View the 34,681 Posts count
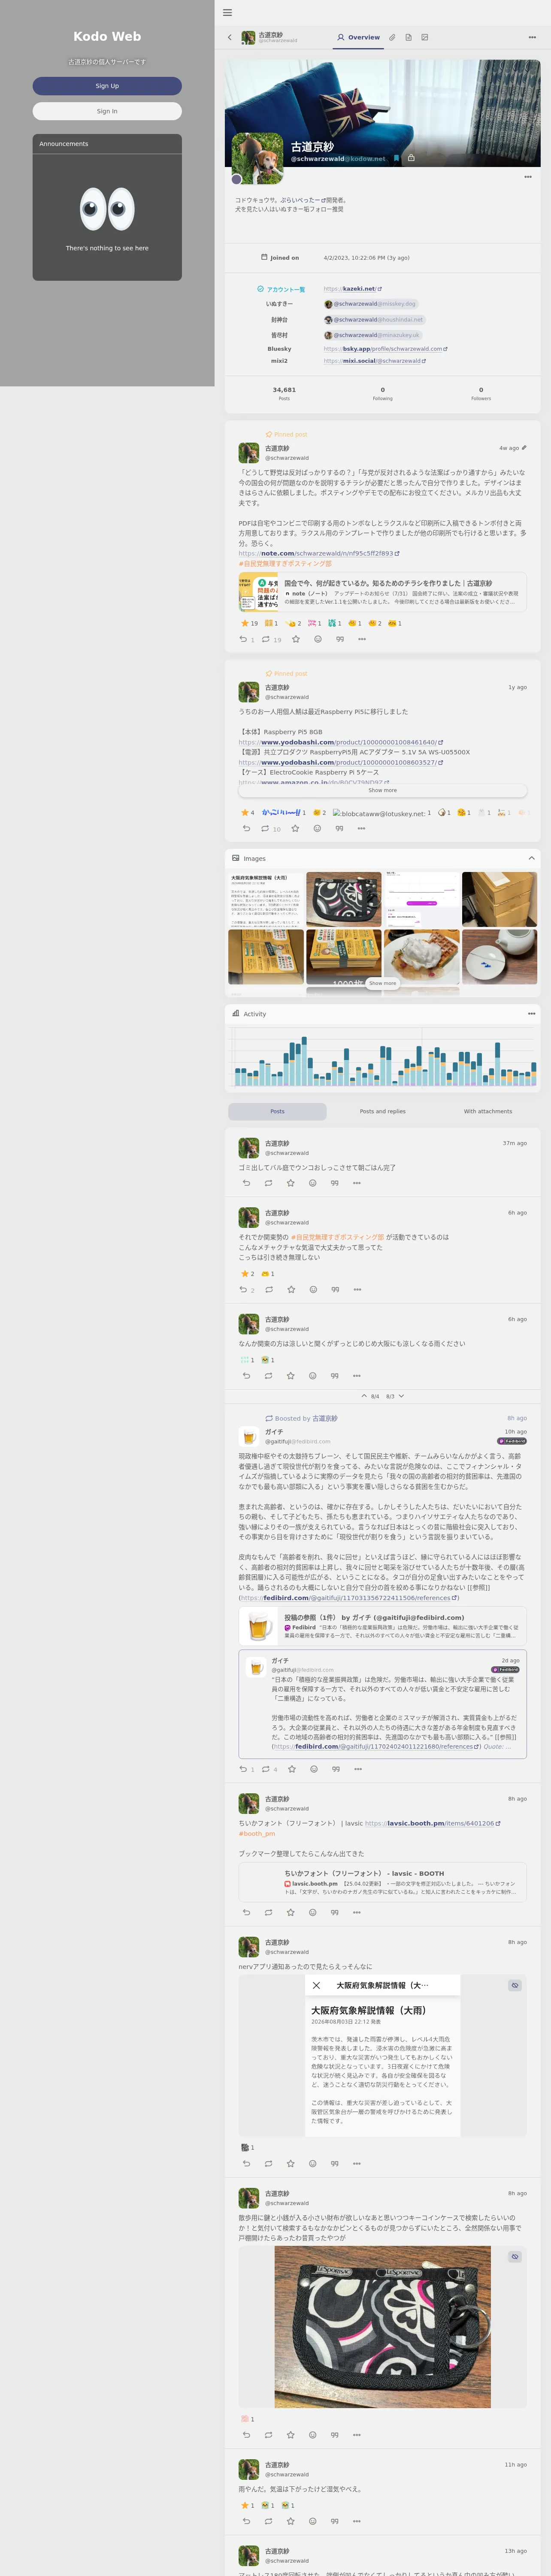 tap(284, 393)
